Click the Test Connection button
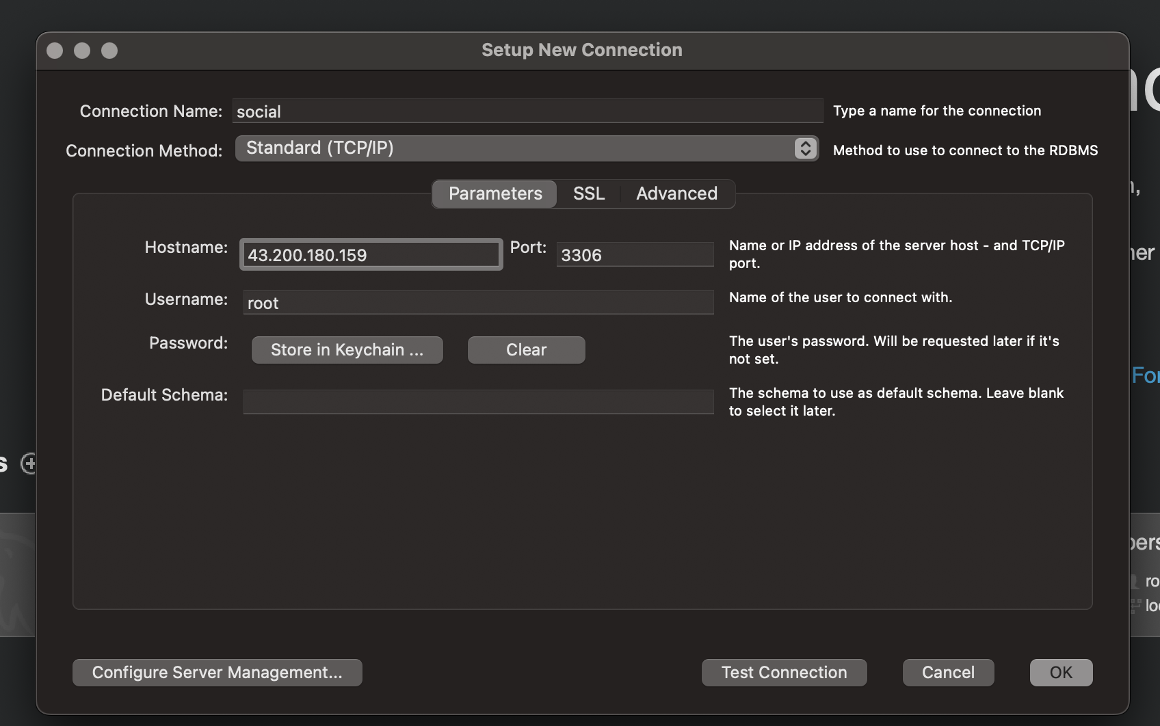Viewport: 1160px width, 726px height. [785, 673]
